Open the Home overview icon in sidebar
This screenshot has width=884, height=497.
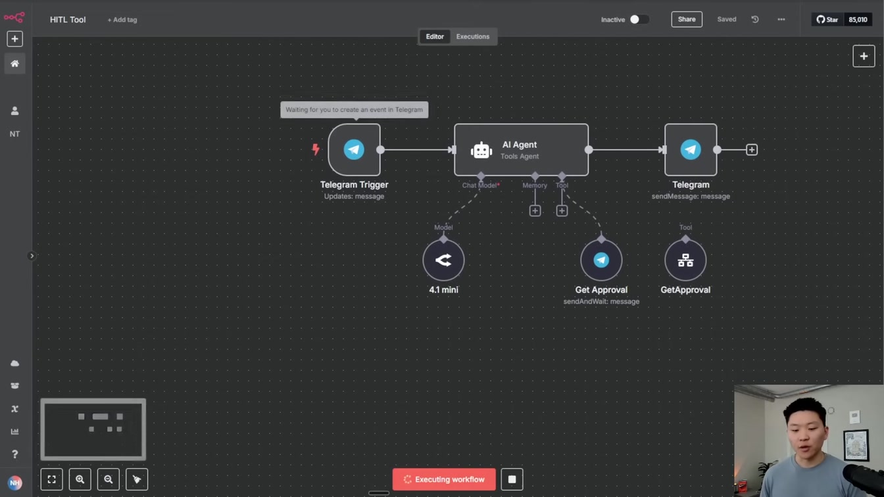point(14,64)
